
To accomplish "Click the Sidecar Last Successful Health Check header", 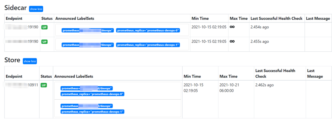I will [x=276, y=18].
